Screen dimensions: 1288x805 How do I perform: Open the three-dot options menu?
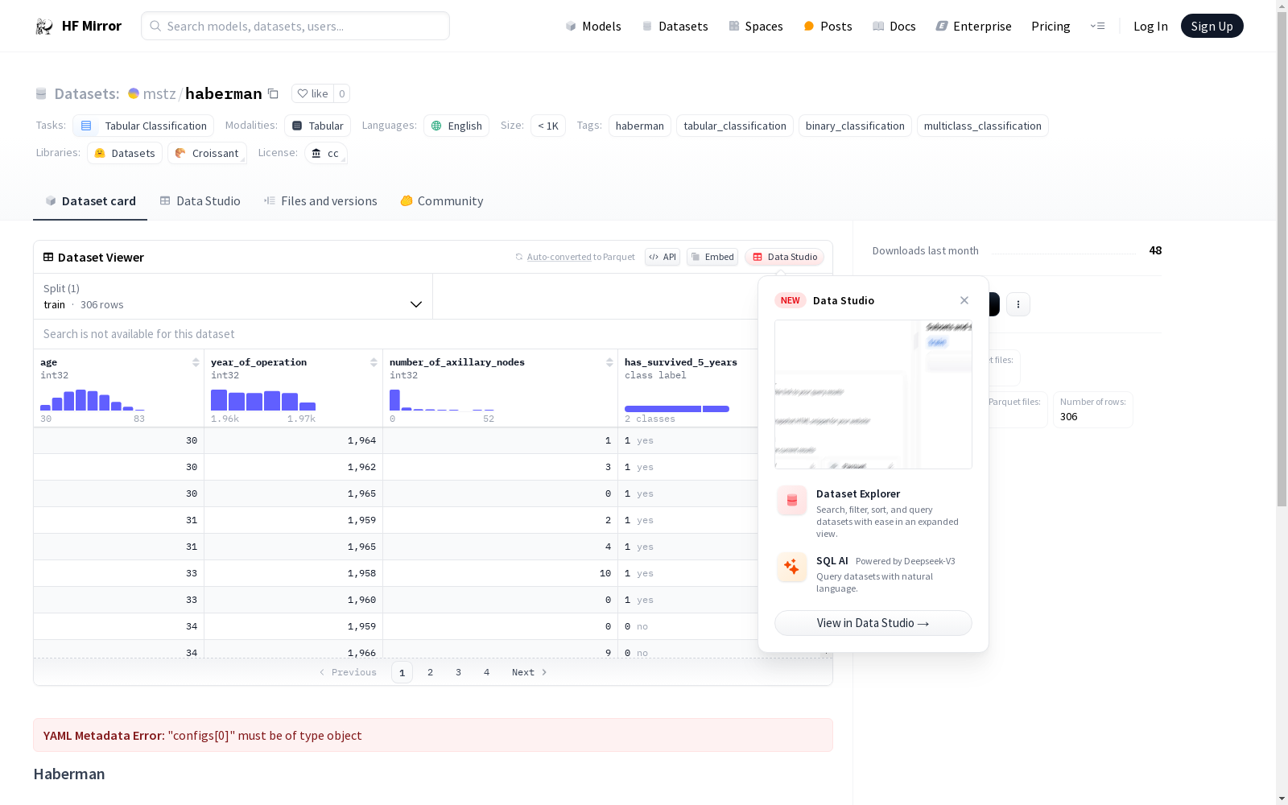pyautogui.click(x=1018, y=304)
